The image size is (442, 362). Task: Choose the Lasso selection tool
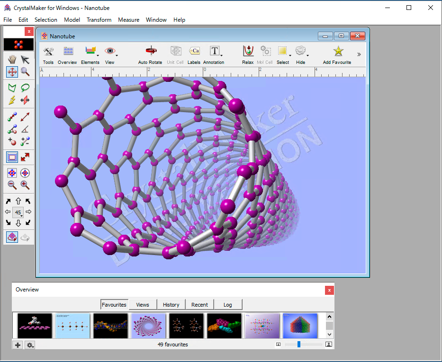pyautogui.click(x=25, y=88)
